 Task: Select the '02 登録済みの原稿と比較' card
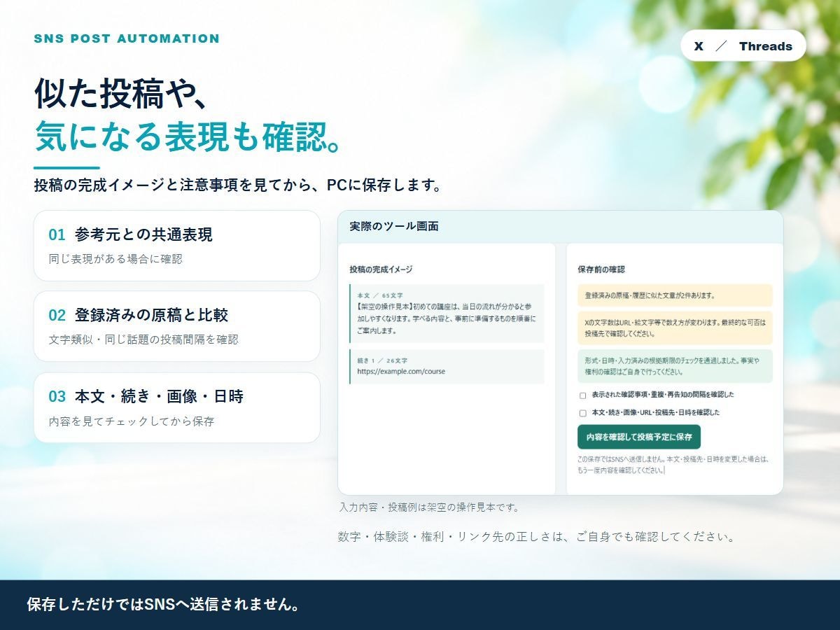177,326
